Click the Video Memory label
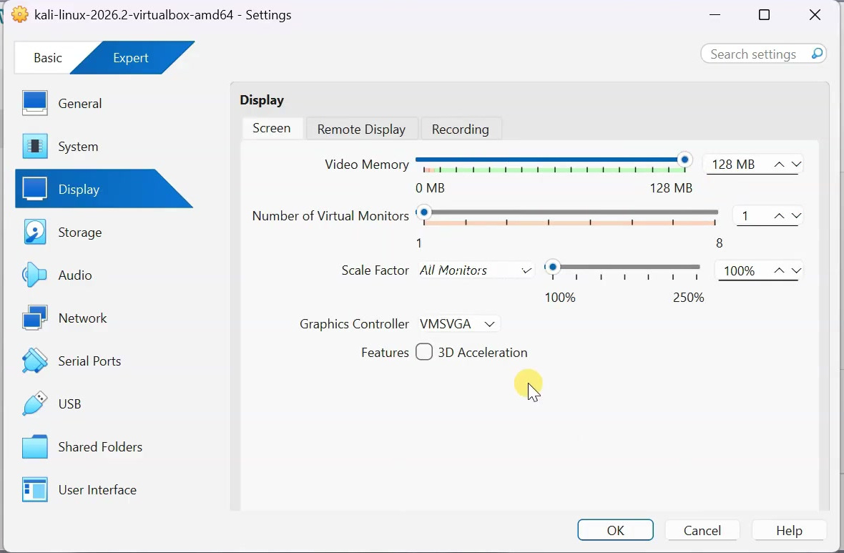Image resolution: width=844 pixels, height=553 pixels. point(366,165)
